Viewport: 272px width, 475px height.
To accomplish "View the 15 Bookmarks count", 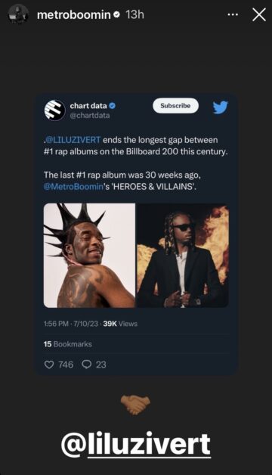I will coord(67,344).
